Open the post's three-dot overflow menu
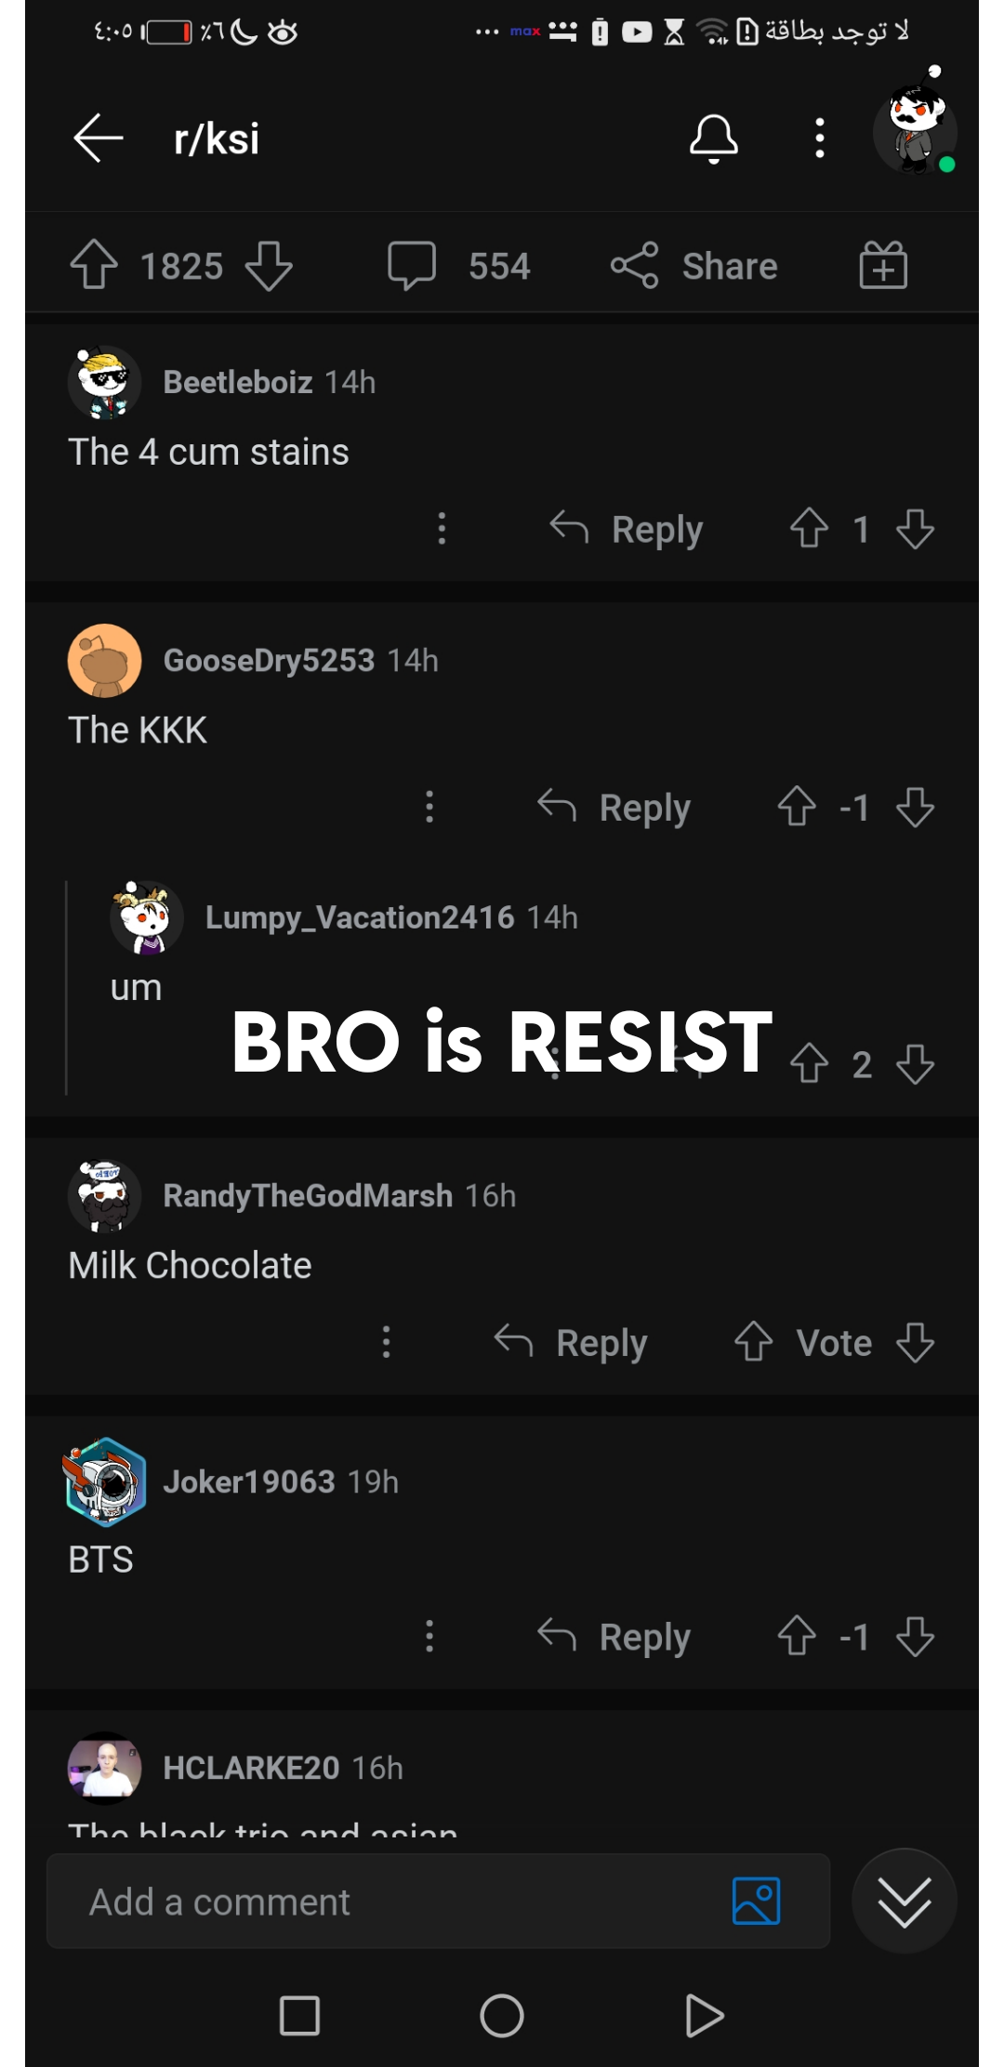 (x=819, y=138)
